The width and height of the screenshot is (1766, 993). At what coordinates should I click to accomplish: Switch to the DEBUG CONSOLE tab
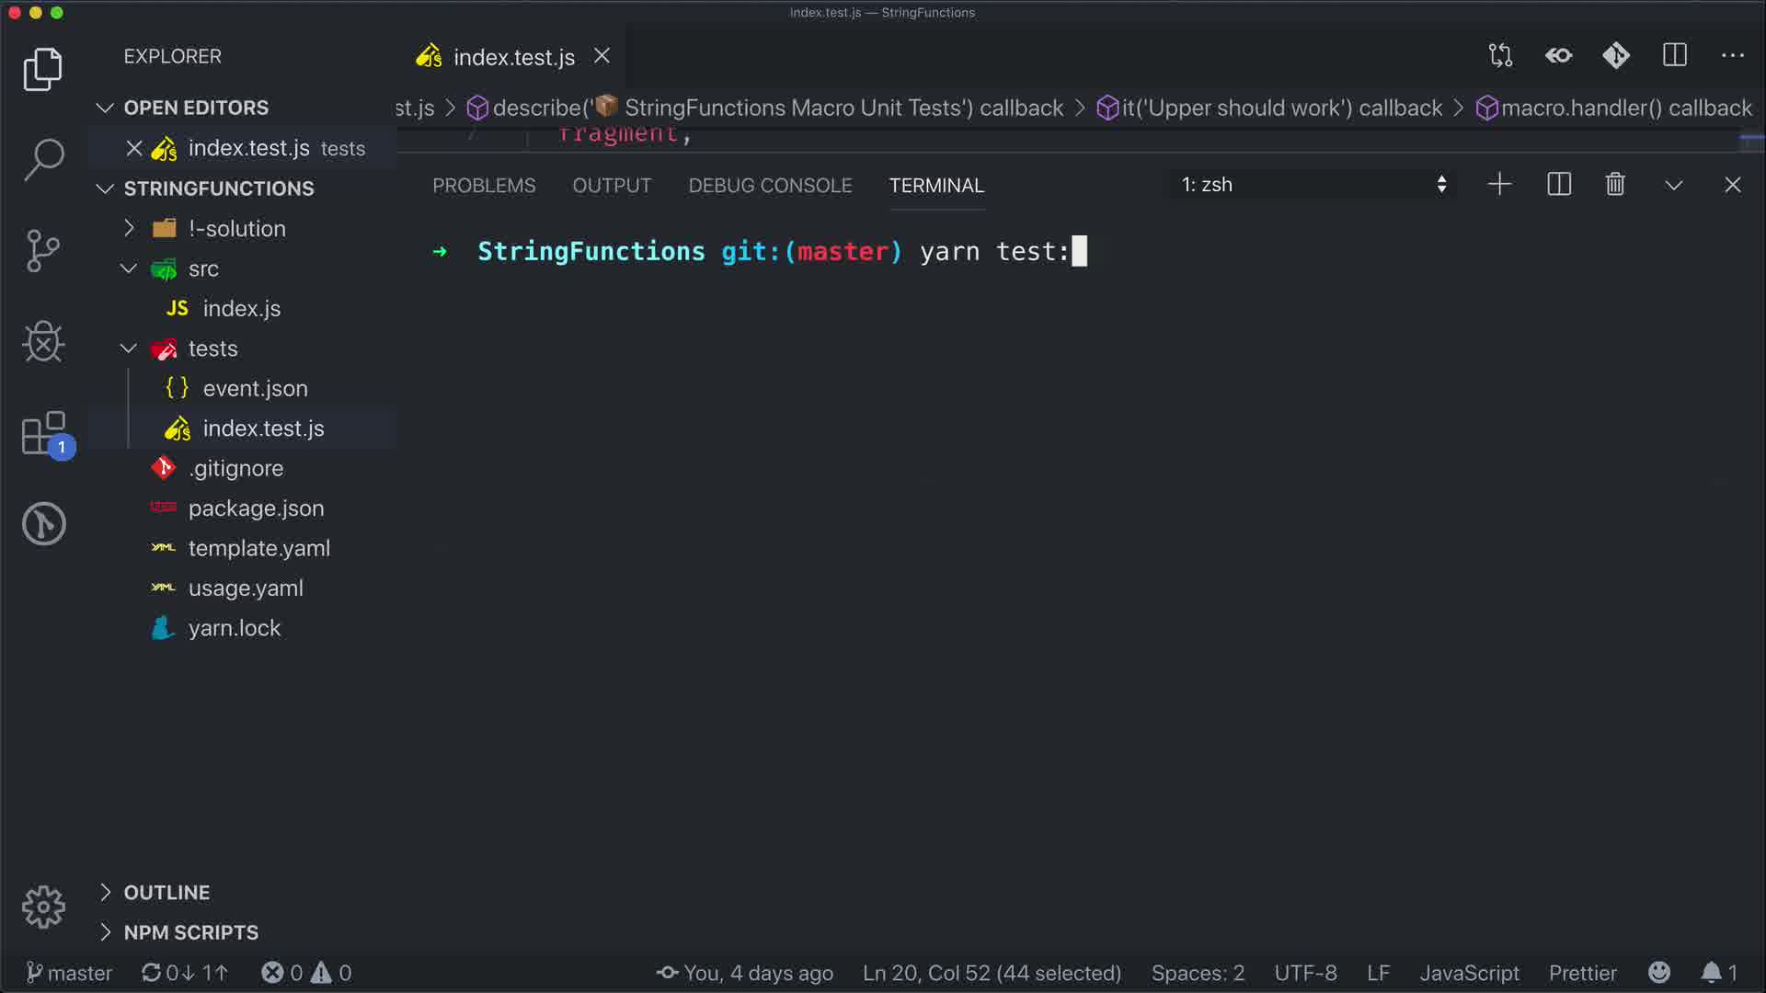(x=770, y=186)
